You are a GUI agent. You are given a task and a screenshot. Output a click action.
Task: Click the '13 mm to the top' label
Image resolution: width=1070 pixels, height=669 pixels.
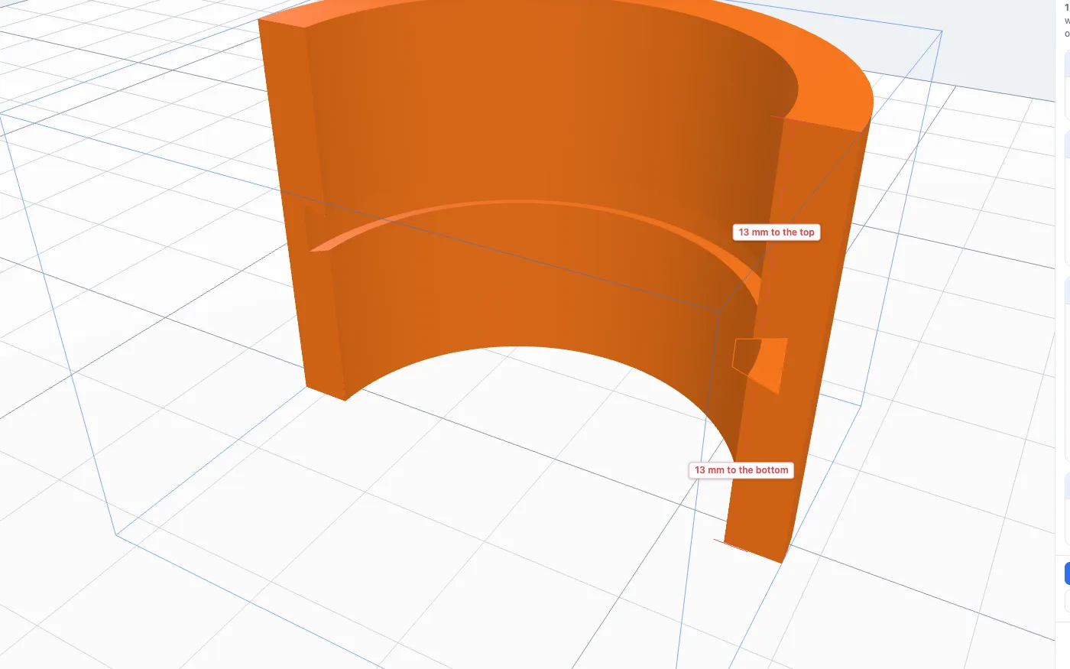coord(777,232)
